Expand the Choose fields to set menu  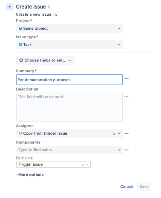46,60
